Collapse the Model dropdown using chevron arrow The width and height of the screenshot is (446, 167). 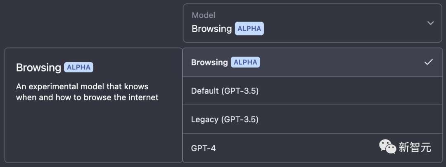(430, 23)
